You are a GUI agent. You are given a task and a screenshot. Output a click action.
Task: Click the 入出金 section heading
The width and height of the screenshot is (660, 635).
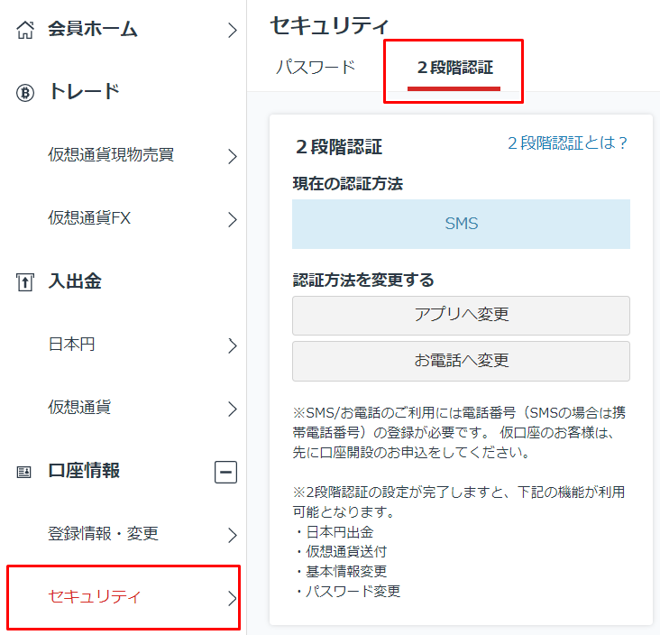[x=75, y=281]
